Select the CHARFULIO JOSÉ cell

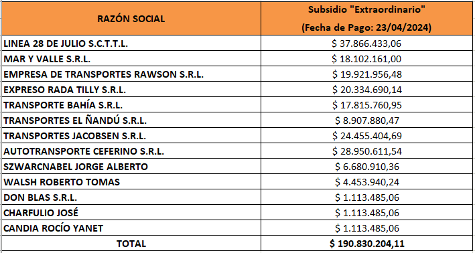[131, 213]
